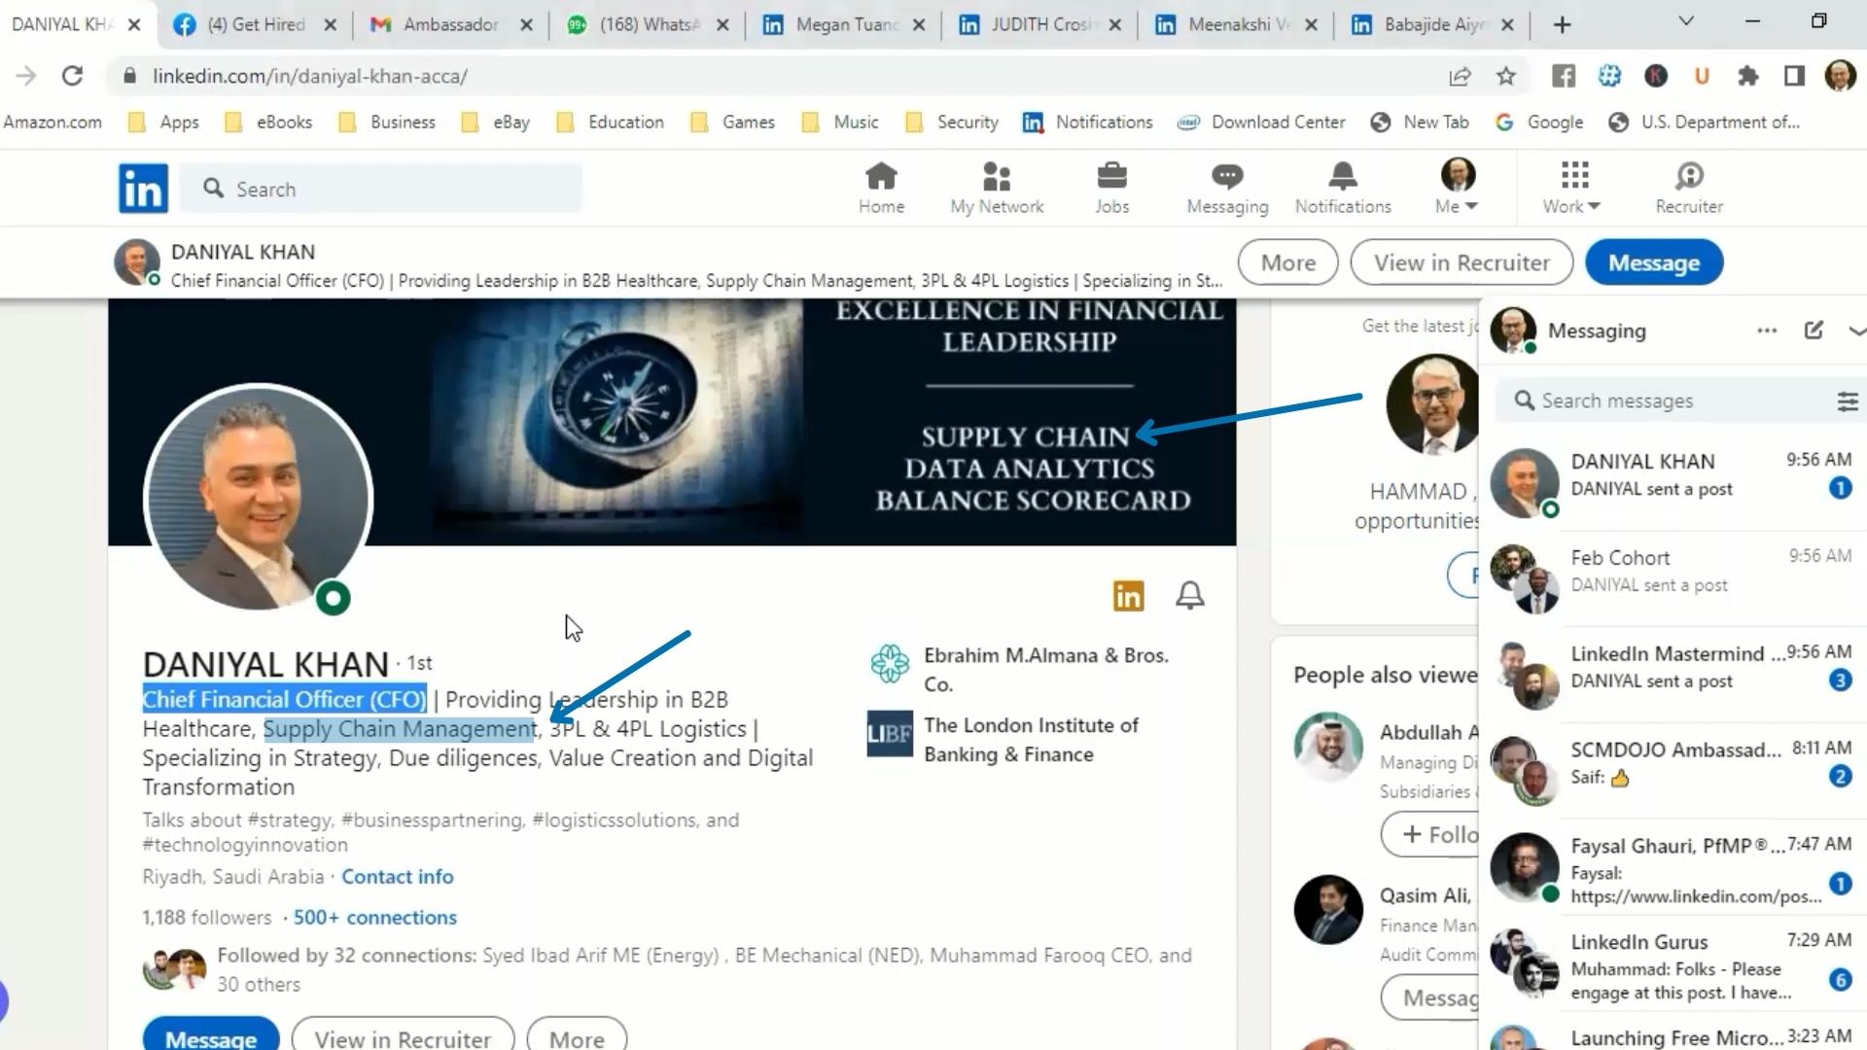Open the message filter sliders icon

pyautogui.click(x=1848, y=401)
